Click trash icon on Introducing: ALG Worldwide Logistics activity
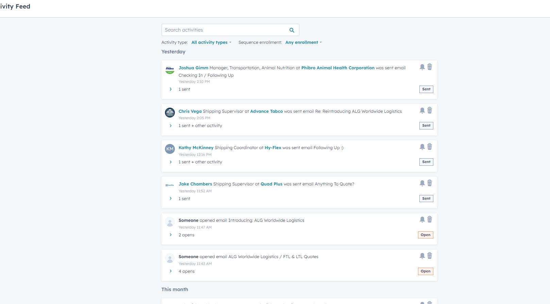550x304 pixels. [x=430, y=219]
